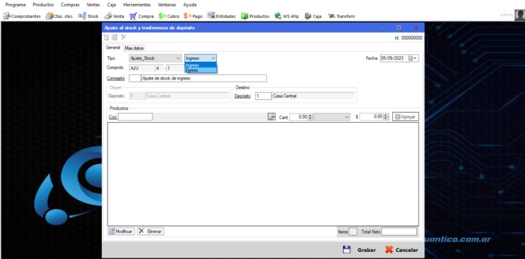This screenshot has height=259, width=525.
Task: Click the Comprob. number field showing 1
Action: (175, 68)
